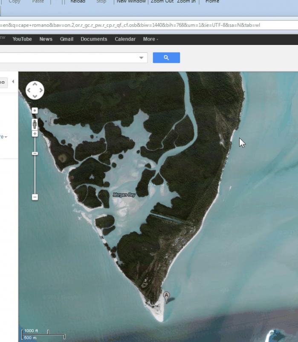Pan the map right with arrow control

[41, 90]
